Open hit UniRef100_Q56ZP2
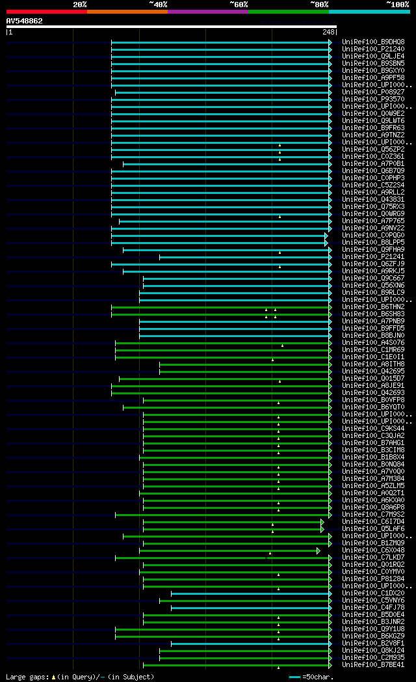Image resolution: width=416 pixels, height=682 pixels. point(373,149)
